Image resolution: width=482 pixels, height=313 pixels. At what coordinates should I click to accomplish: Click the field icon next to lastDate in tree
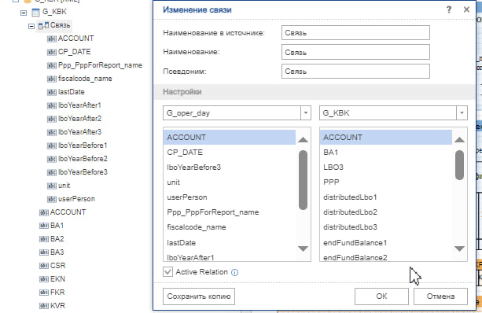(x=51, y=92)
